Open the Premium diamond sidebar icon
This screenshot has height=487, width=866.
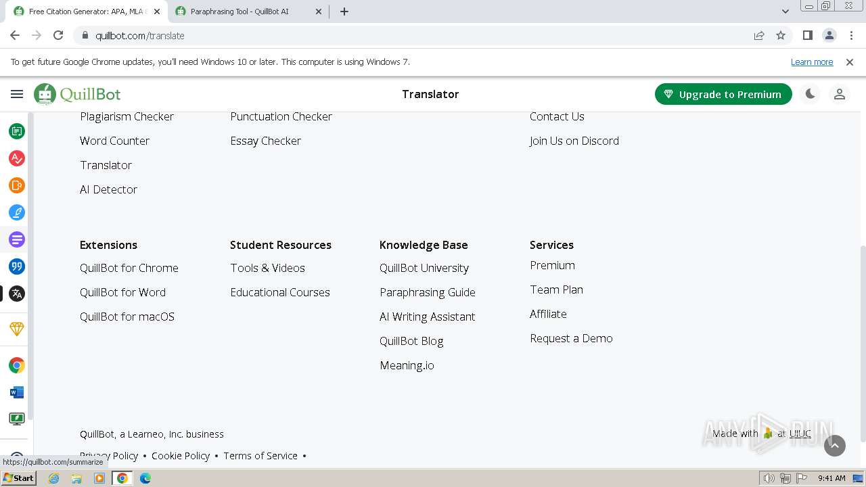17,329
